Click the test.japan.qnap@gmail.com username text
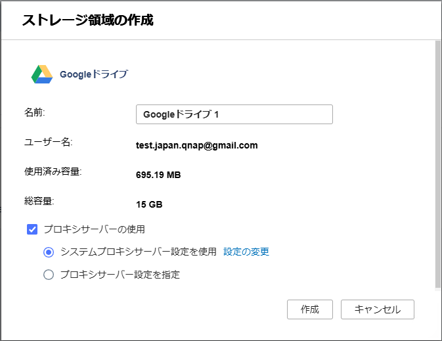This screenshot has width=442, height=341. 196,145
